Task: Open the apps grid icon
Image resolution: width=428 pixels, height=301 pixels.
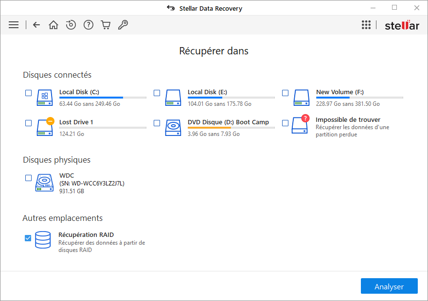Action: point(366,25)
